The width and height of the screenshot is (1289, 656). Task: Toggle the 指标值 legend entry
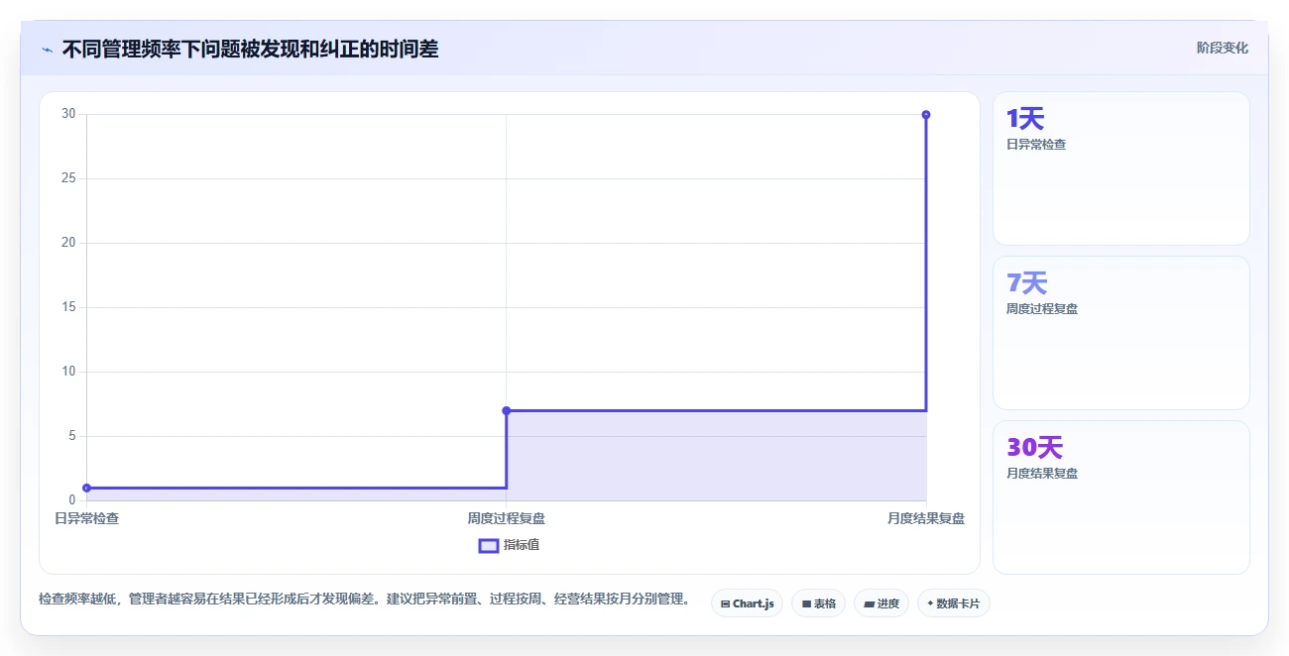tap(509, 545)
